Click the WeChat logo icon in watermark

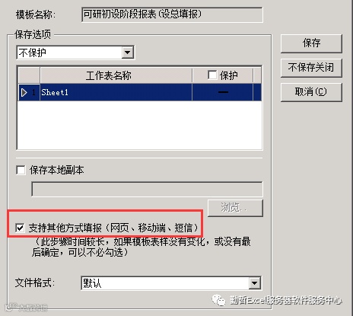(218, 300)
